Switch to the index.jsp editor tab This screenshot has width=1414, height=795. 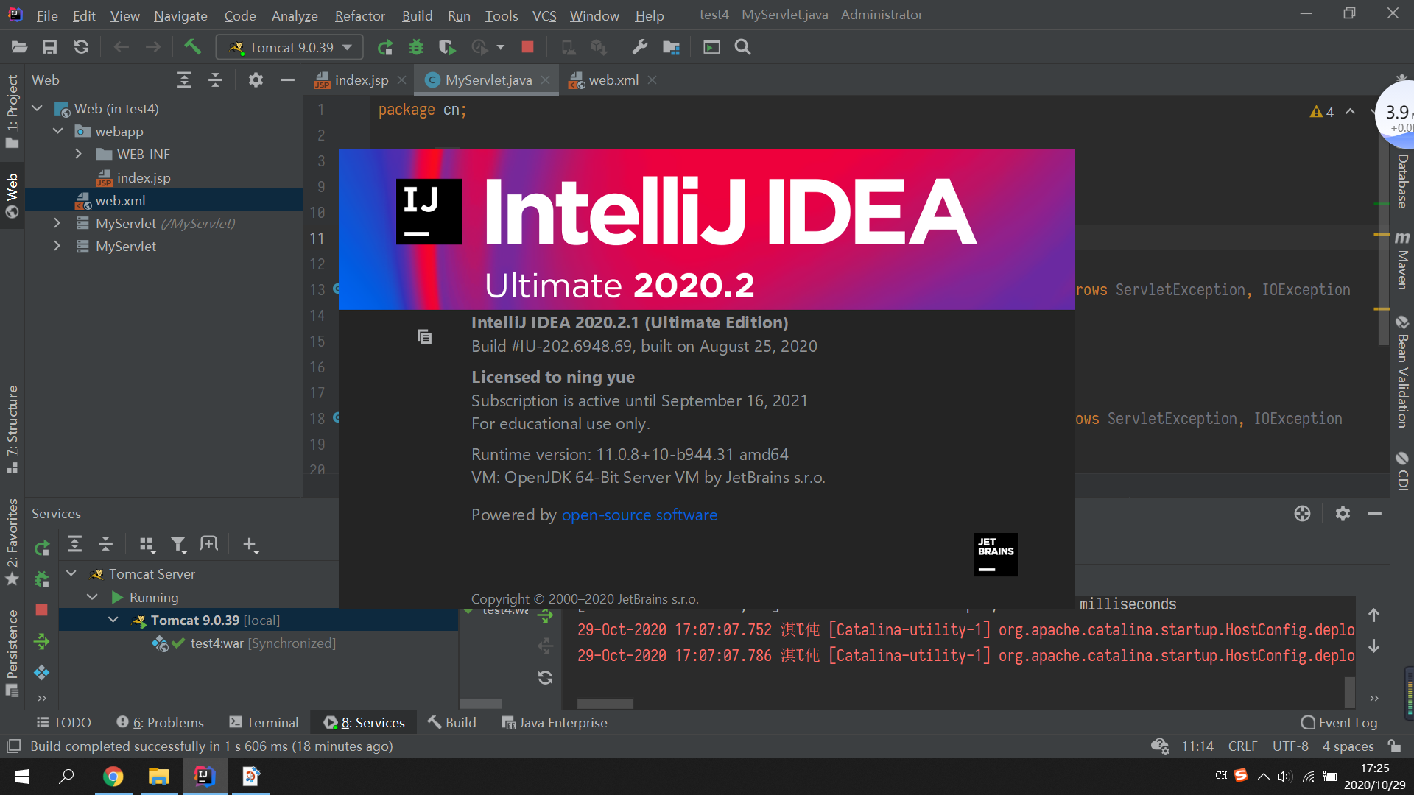(361, 80)
